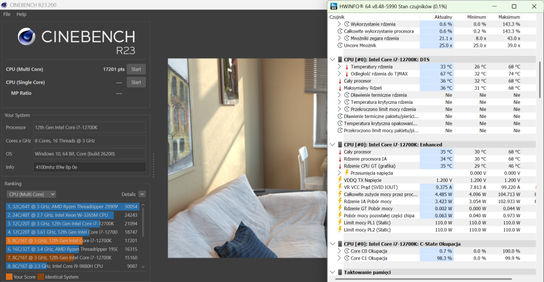
Task: Click the Processor field showing i7-12700K
Action: (x=90, y=128)
